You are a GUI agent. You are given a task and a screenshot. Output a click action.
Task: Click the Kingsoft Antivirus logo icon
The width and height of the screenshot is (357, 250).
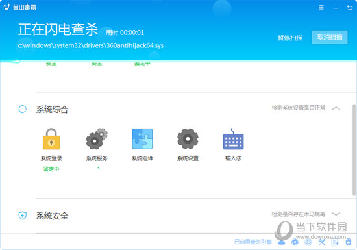(7, 7)
